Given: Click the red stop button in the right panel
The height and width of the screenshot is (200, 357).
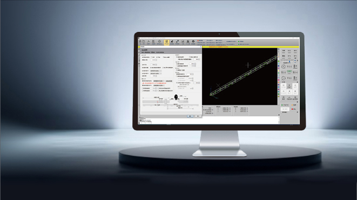Looking at the screenshot, I should tap(294, 109).
